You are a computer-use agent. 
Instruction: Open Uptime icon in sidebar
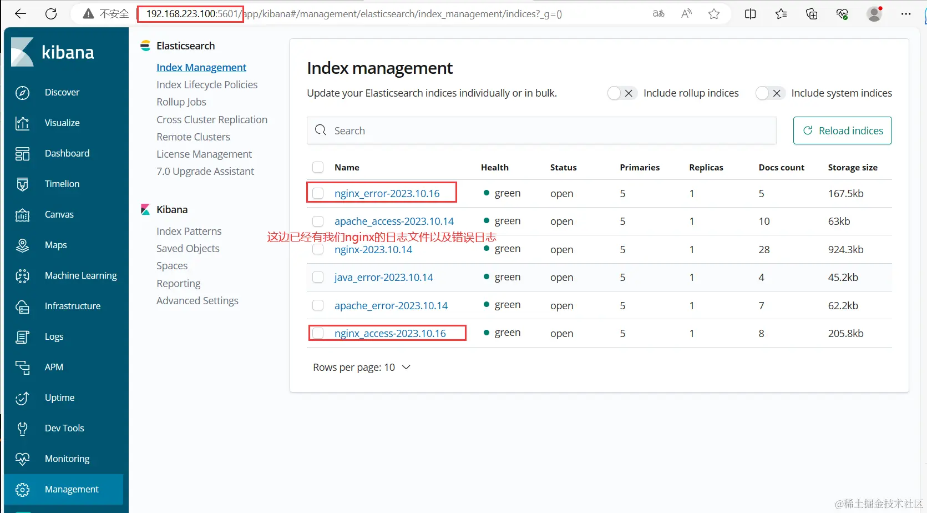point(22,398)
